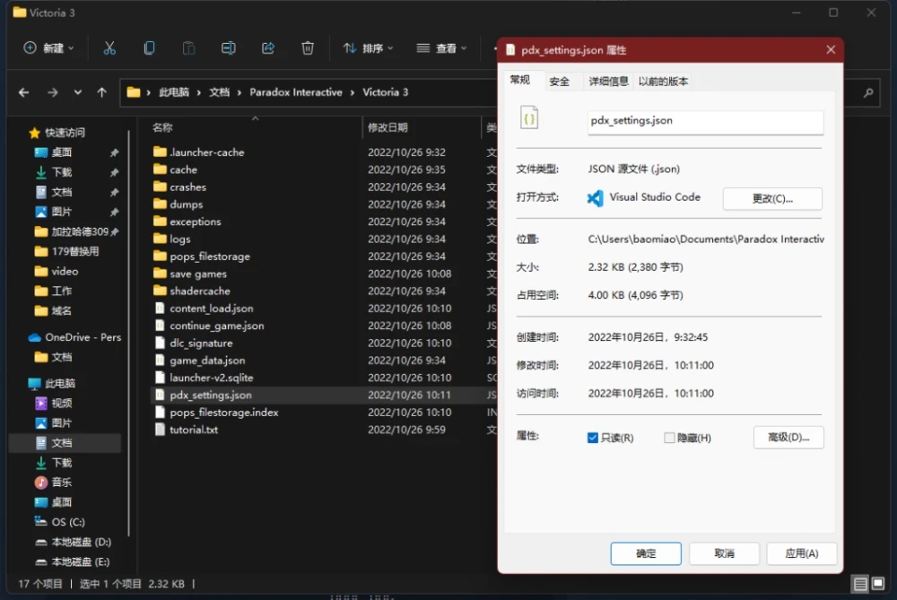Switch to large thumbnails view icon
Screen dimensions: 897x600
tap(879, 584)
